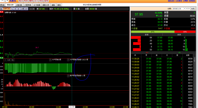The image size is (198, 108).
Task: Toggle the 分價 price distribution button
Action: tap(22, 9)
